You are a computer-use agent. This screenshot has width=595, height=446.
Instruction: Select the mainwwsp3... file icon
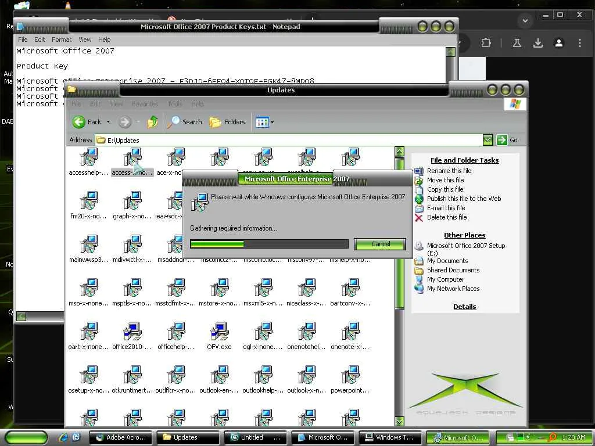coord(88,244)
